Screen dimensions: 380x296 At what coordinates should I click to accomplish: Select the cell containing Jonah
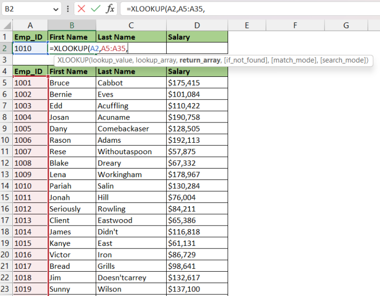tap(72, 197)
